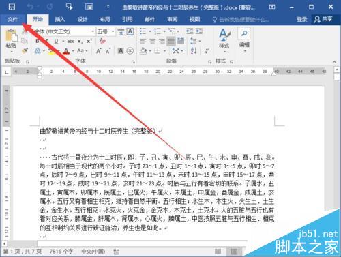Click the 中文(中国) language indicator
The height and width of the screenshot is (257, 341).
click(93, 252)
